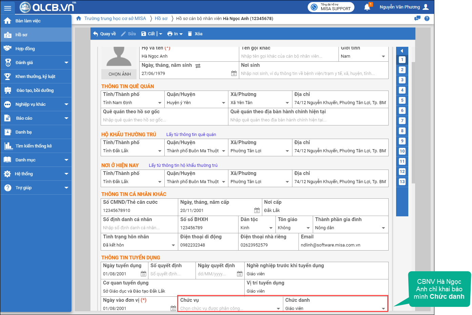Image resolution: width=472 pixels, height=315 pixels.
Task: Jump to section 5 in navigator
Action: pyautogui.click(x=402, y=100)
